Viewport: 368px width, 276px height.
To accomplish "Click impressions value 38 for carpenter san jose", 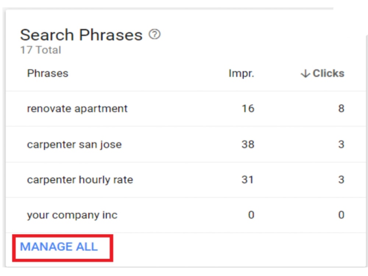I will pyautogui.click(x=248, y=144).
